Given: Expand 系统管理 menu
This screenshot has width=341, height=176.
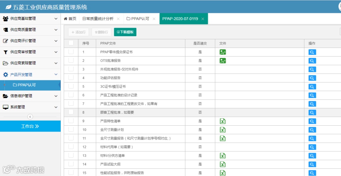Looking at the screenshot, I should tap(30, 107).
